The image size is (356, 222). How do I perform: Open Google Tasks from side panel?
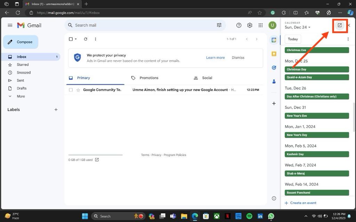click(x=274, y=68)
